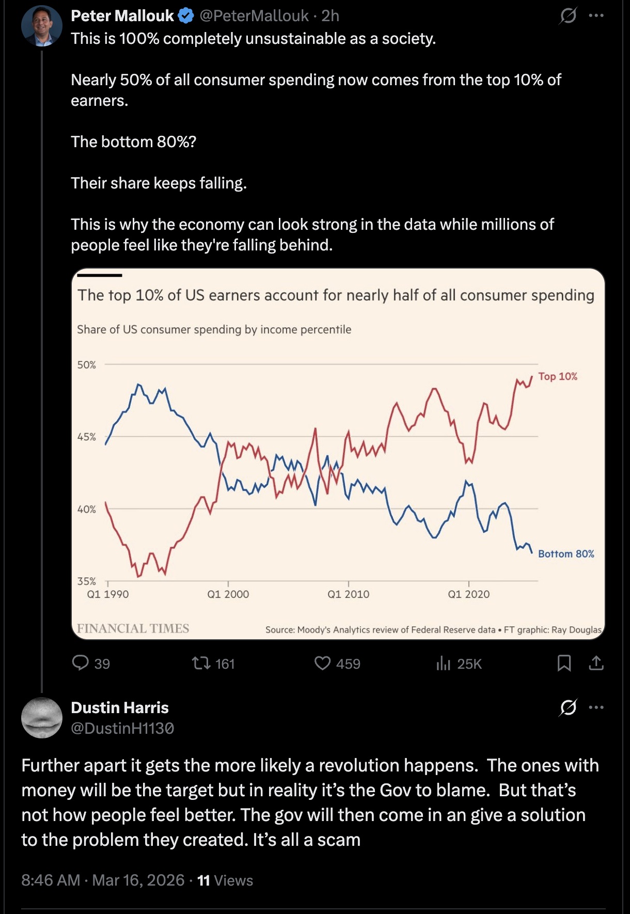Open Peter Mallouk's profile picture
This screenshot has width=630, height=914.
(x=42, y=26)
